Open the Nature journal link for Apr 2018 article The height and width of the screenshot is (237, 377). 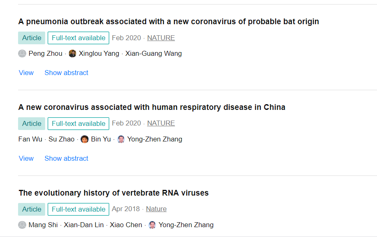tap(156, 209)
